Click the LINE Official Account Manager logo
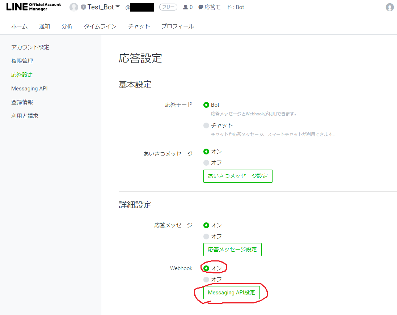Screen dimensions: 397x315 pos(33,7)
